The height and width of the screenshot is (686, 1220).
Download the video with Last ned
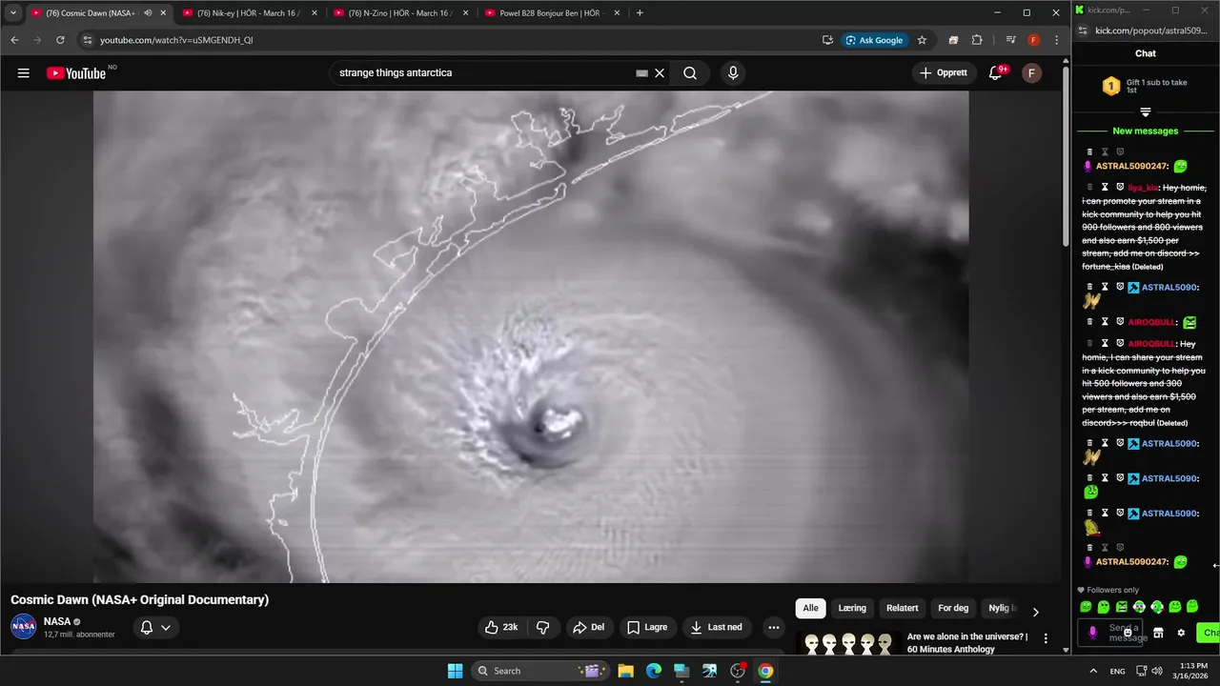717,627
